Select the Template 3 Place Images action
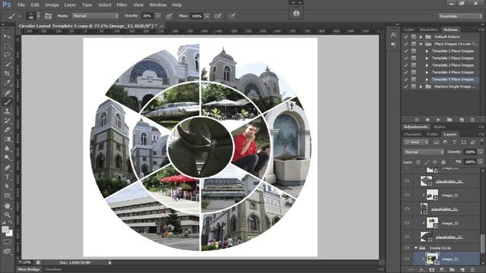The width and height of the screenshot is (486, 273). [x=453, y=65]
